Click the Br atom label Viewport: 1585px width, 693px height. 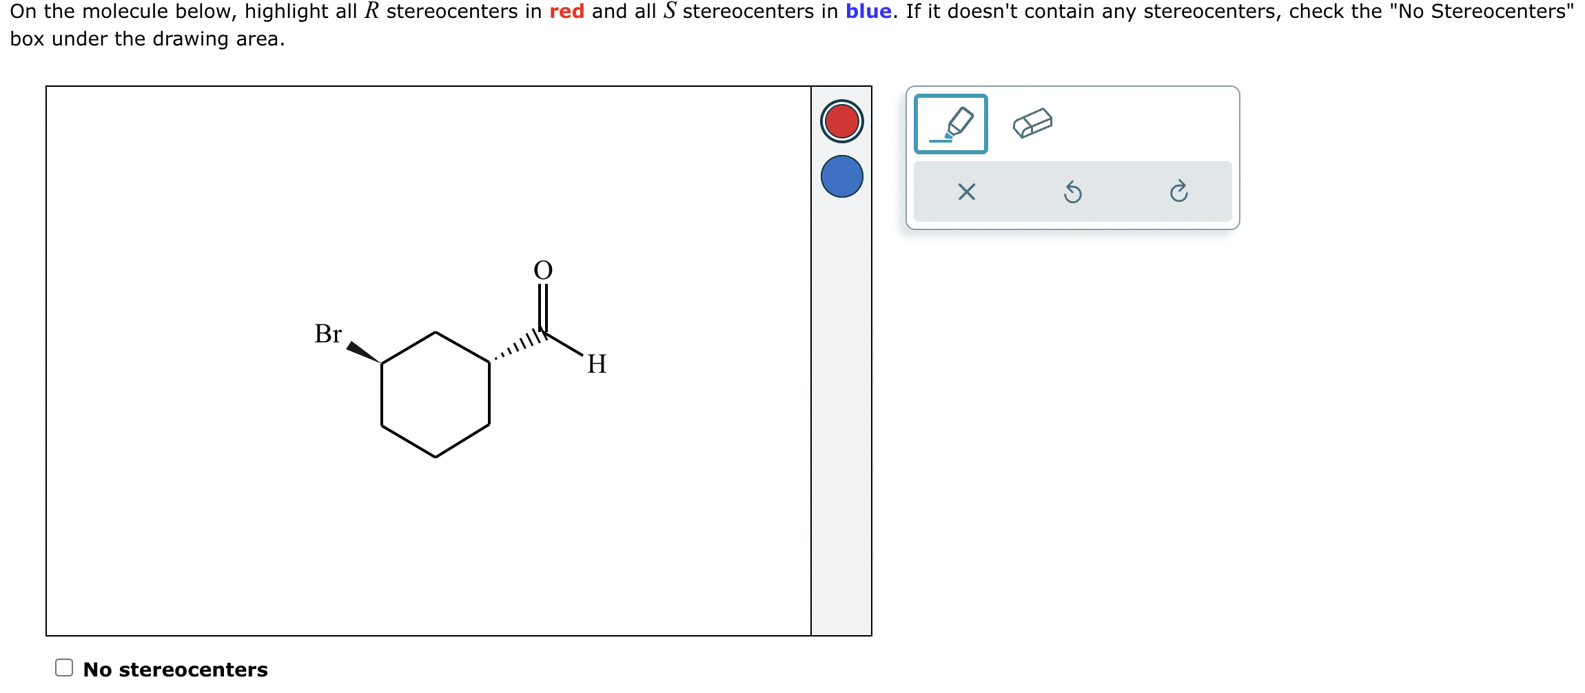[329, 334]
